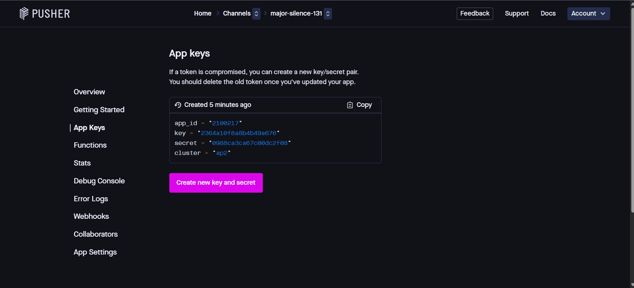Click Create new key and secret
Viewport: 634px width, 288px height.
216,183
